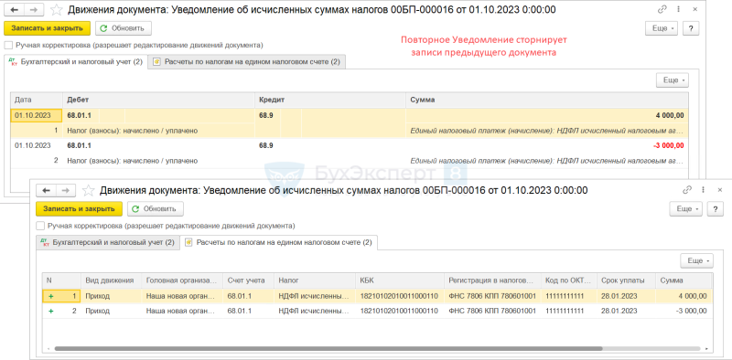Open Расчеты по налогам tab in upper window
Screen dimensions: 732x360
coord(246,61)
